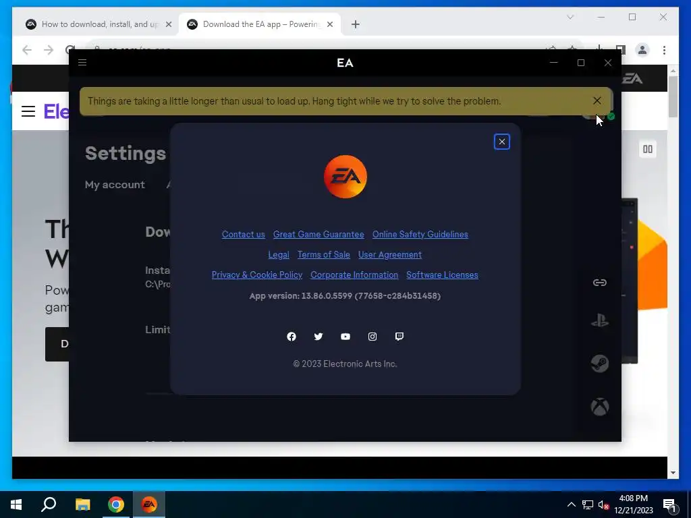
Task: Open File Explorer from taskbar
Action: (82, 505)
